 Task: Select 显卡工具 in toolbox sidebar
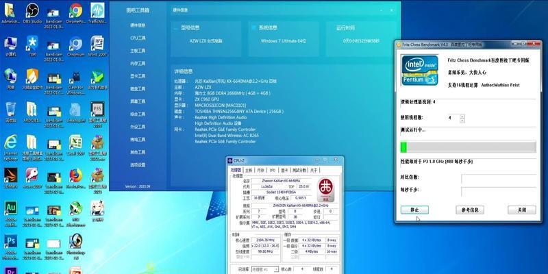point(138,76)
